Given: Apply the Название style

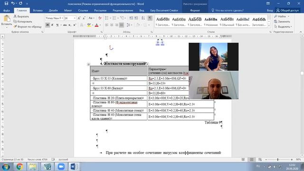Looking at the screenshot, I should tap(211, 21).
